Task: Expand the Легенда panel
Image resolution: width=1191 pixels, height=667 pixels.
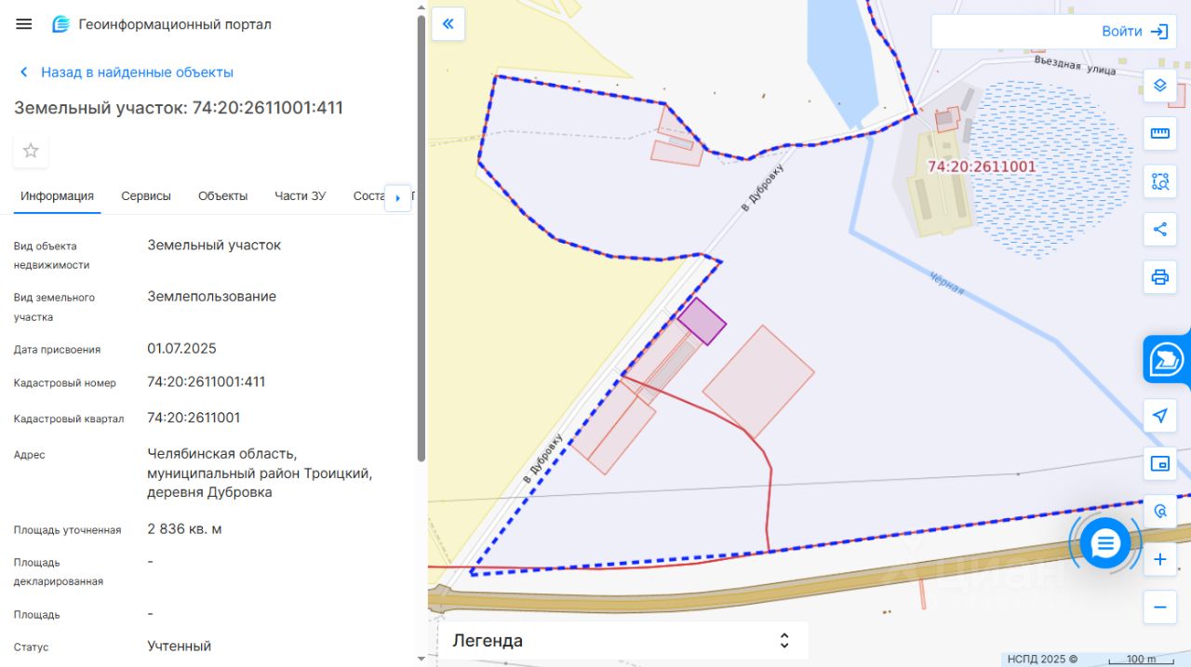Action: 622,640
